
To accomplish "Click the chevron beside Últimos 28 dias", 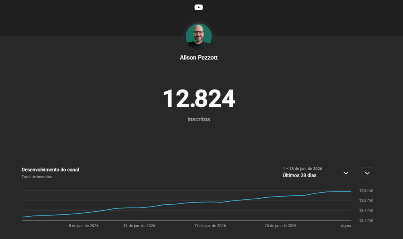I will (x=346, y=173).
